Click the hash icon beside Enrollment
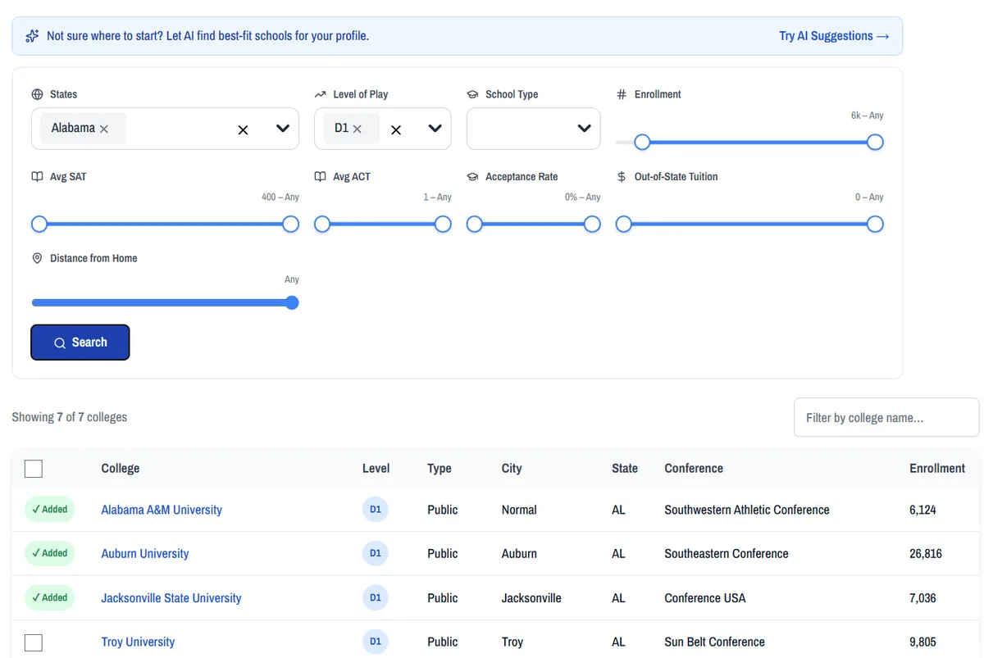Viewport: 984px width, 658px height. (622, 94)
